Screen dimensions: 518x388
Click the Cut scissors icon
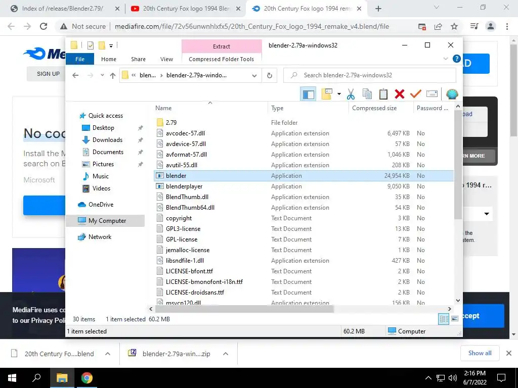pyautogui.click(x=351, y=94)
